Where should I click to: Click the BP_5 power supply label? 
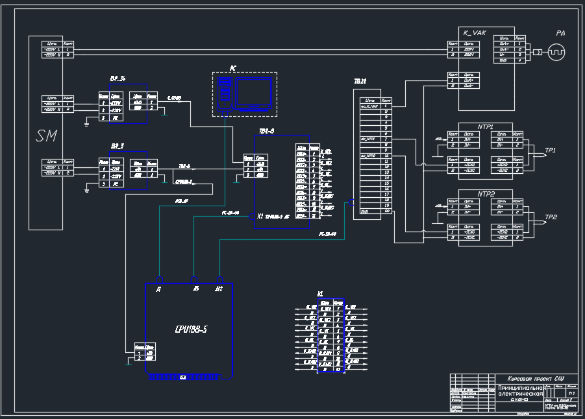[x=118, y=147]
